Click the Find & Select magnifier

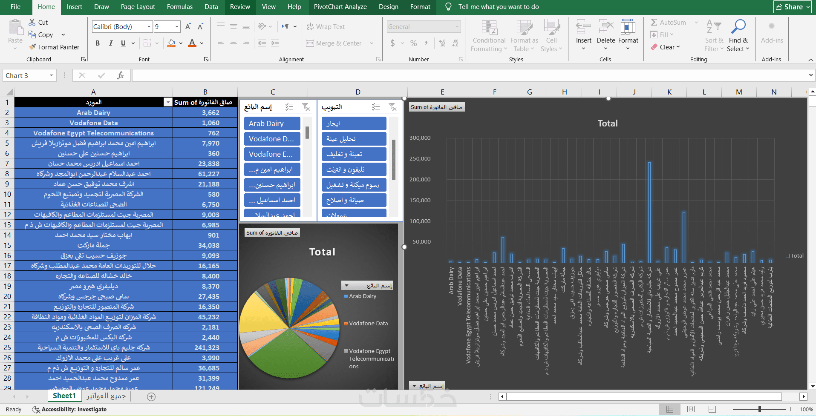tap(738, 26)
